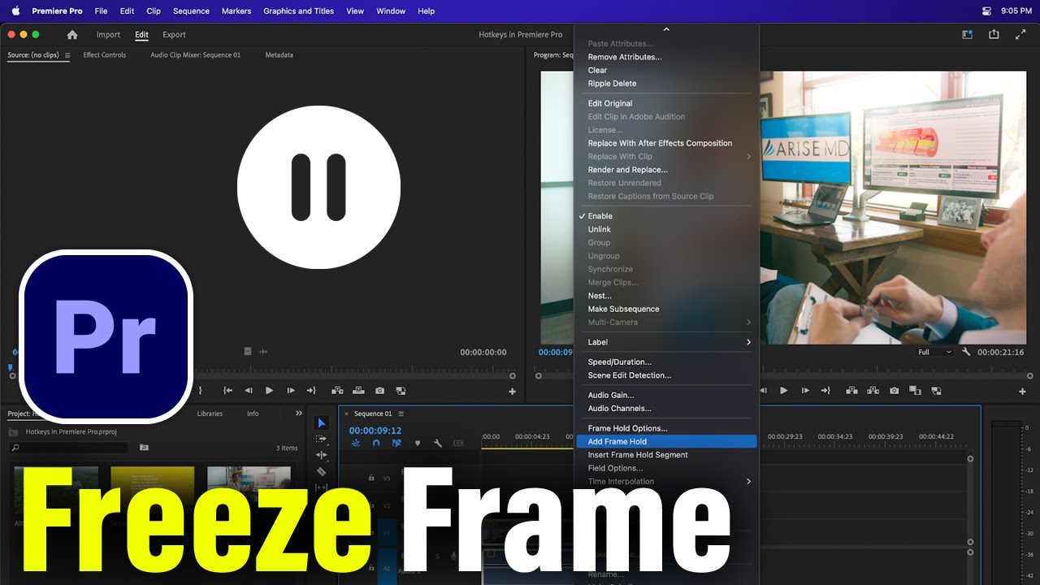Viewport: 1040px width, 585px height.
Task: Open the Workspaces icon in header
Action: [x=967, y=35]
